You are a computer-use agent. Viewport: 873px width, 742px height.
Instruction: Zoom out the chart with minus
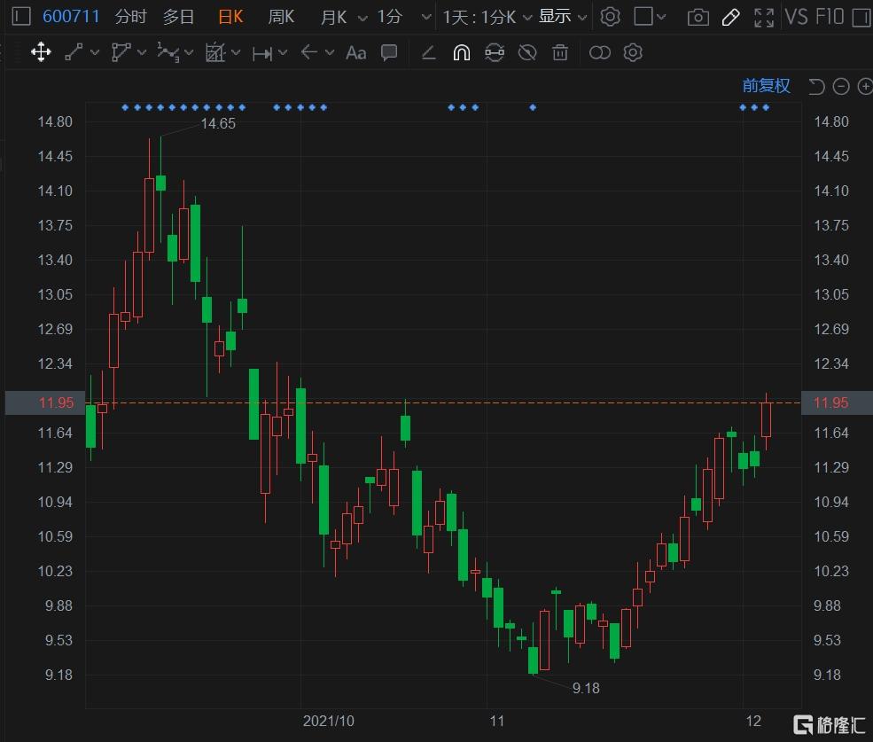pyautogui.click(x=841, y=87)
